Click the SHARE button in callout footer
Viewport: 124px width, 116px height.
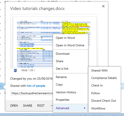click(x=28, y=106)
